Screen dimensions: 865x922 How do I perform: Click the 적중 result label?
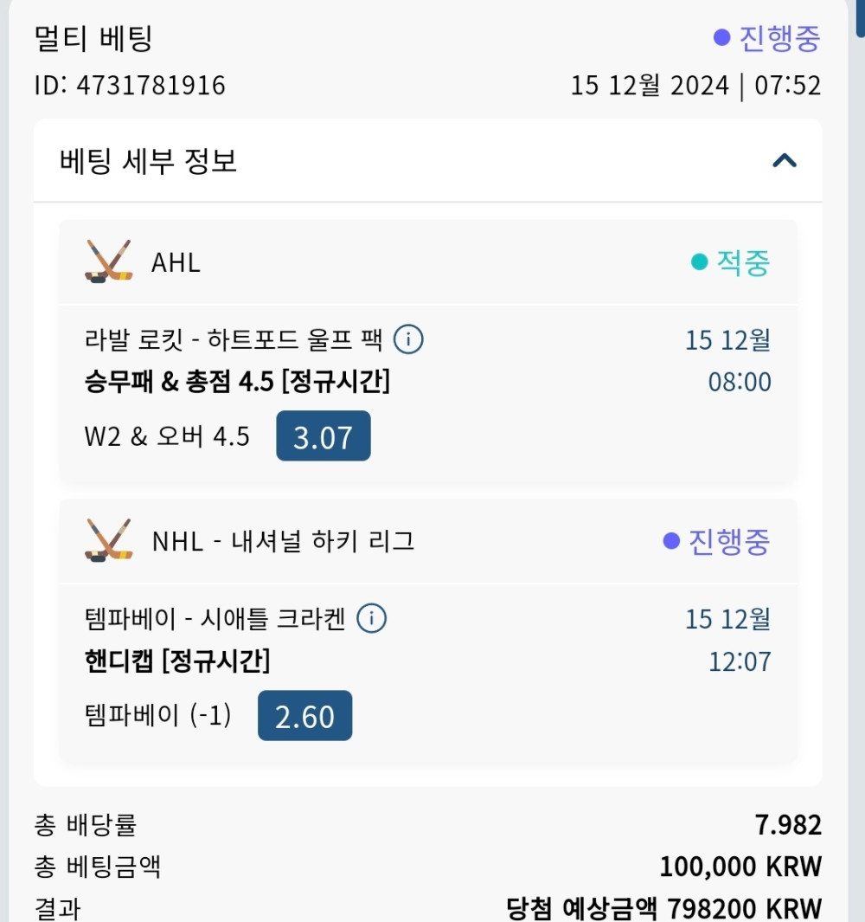(742, 262)
